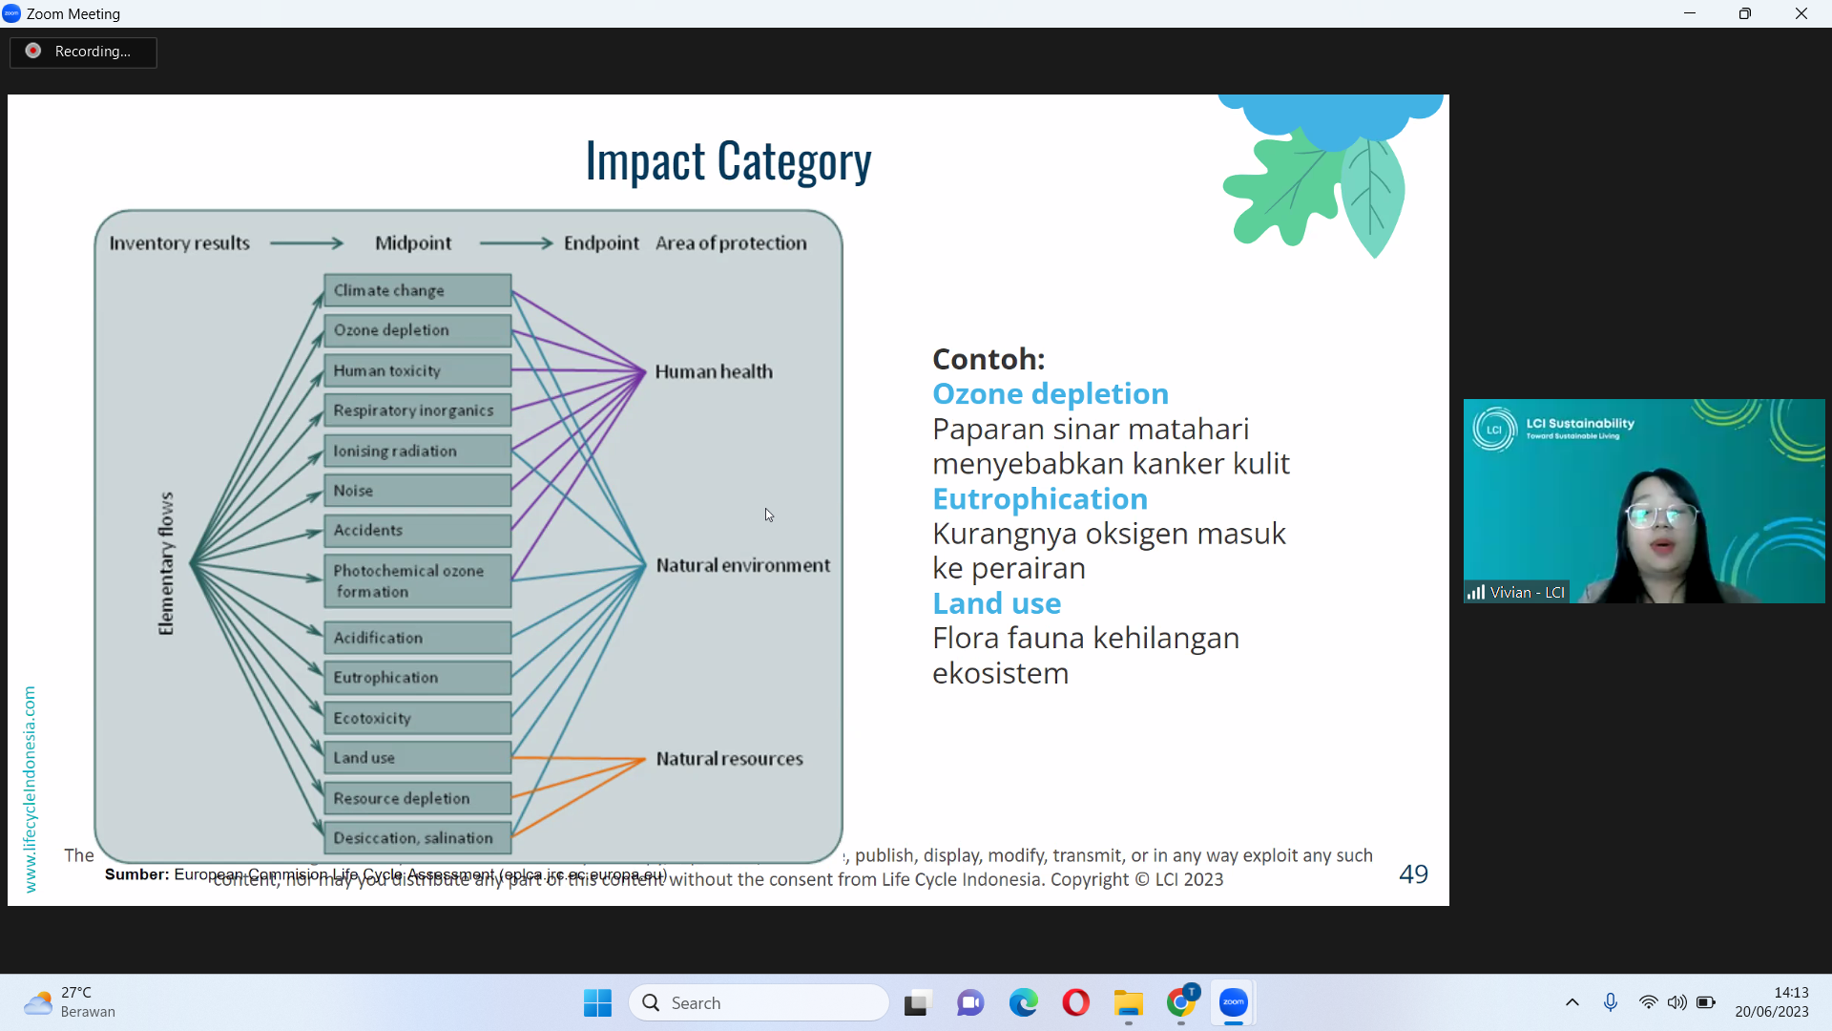Click the Recording indicator button
The image size is (1832, 1031).
pos(83,52)
